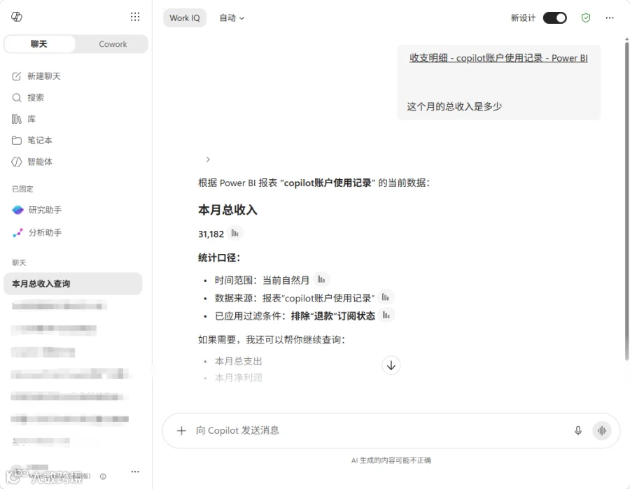This screenshot has width=630, height=489.
Task: Open link 收支明细 - copilot账户使用记录 - Power BI
Action: [x=498, y=58]
